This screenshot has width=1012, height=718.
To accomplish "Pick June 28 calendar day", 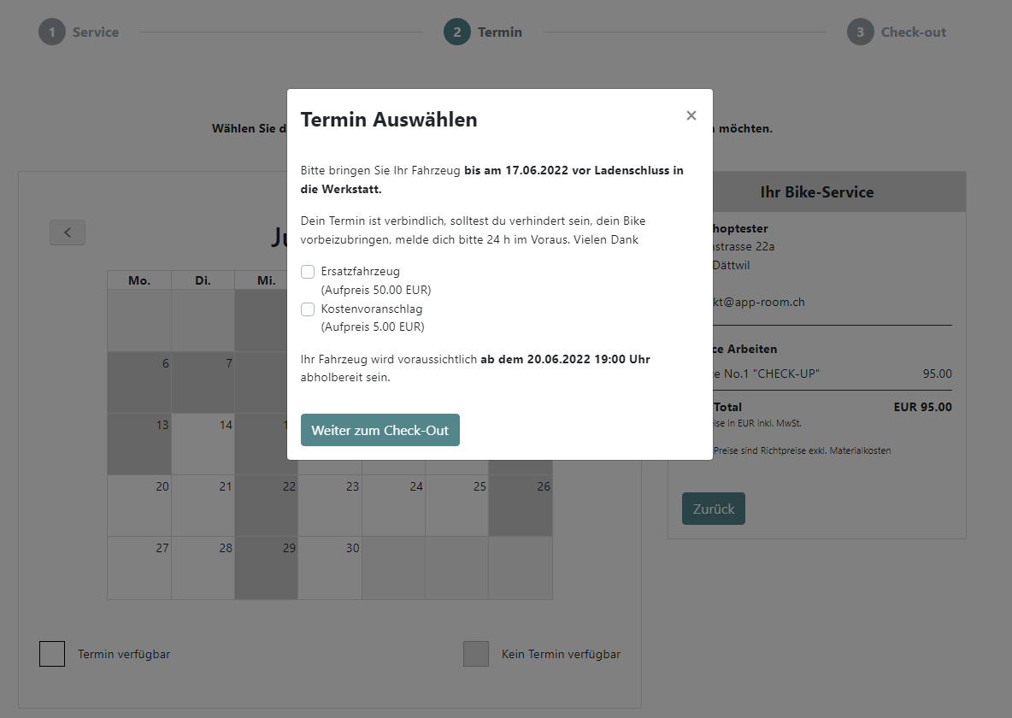I will pyautogui.click(x=203, y=568).
